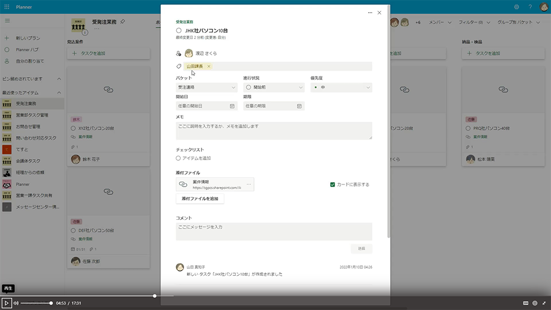Toggle video captions icon

tap(525, 303)
